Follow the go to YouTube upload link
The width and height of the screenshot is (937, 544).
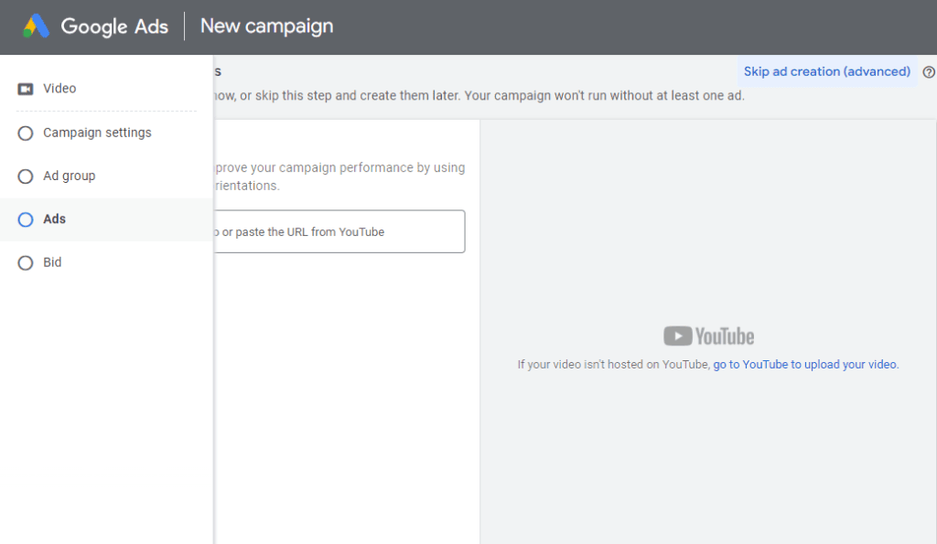805,364
